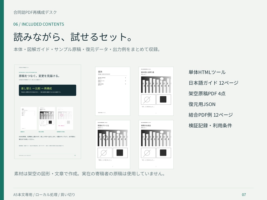This screenshot has height=200, width=267.
Task: Select the 星の見える帰り道 manuscript page thumbnail
Action: [156, 91]
